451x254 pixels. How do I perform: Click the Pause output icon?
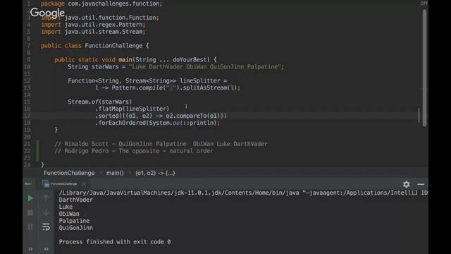coord(30,226)
